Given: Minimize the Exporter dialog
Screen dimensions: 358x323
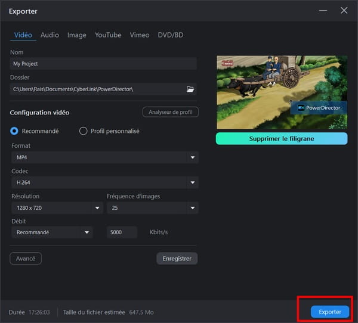Looking at the screenshot, I should [323, 11].
